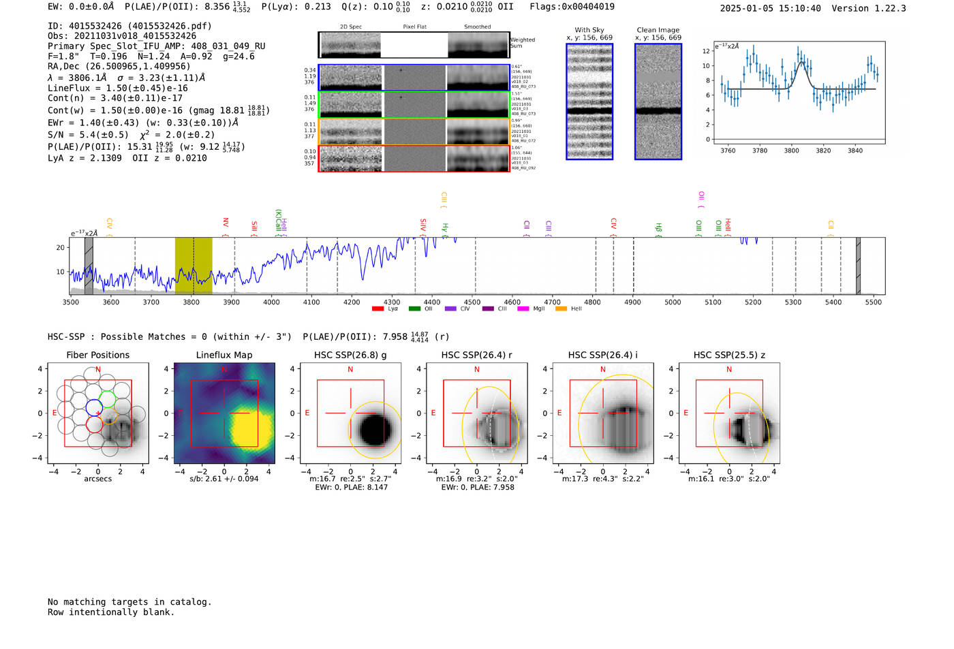The width and height of the screenshot is (954, 649).
Task: Click the orange HeII legend swatch
Action: coord(561,308)
